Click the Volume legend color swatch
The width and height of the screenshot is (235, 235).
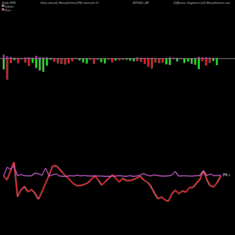point(3,6)
